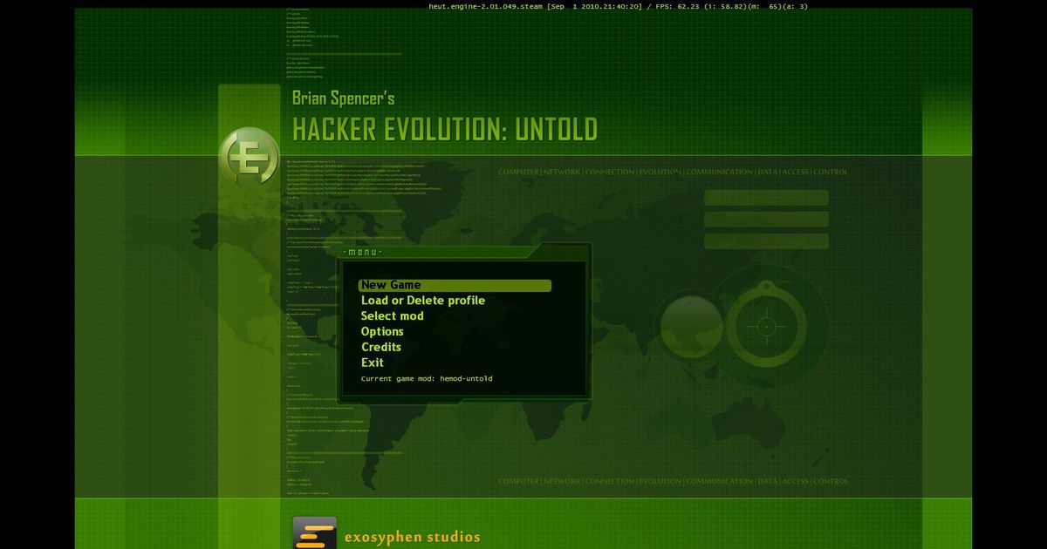View the Credits entry
1047x549 pixels.
click(381, 347)
